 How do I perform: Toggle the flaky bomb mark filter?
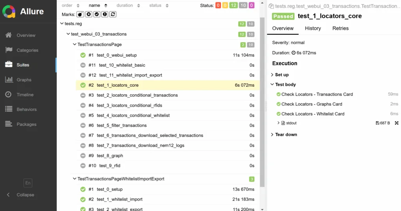pos(80,14)
